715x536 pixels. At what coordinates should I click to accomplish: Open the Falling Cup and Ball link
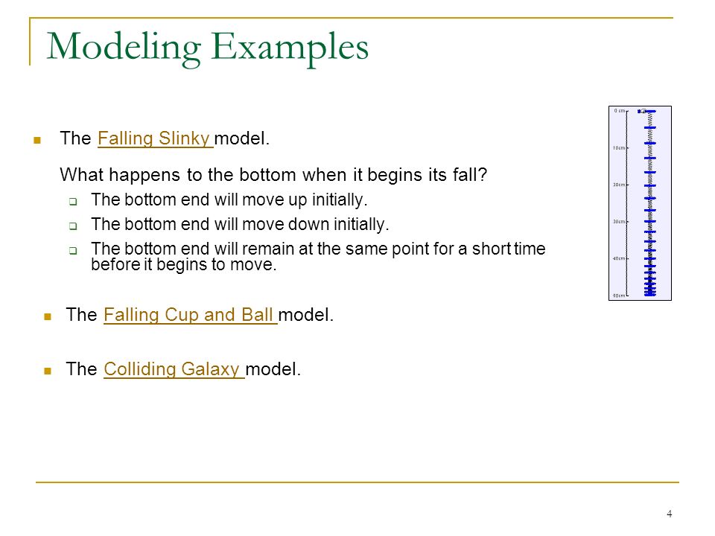tap(190, 315)
